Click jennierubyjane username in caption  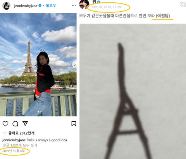click(x=14, y=140)
